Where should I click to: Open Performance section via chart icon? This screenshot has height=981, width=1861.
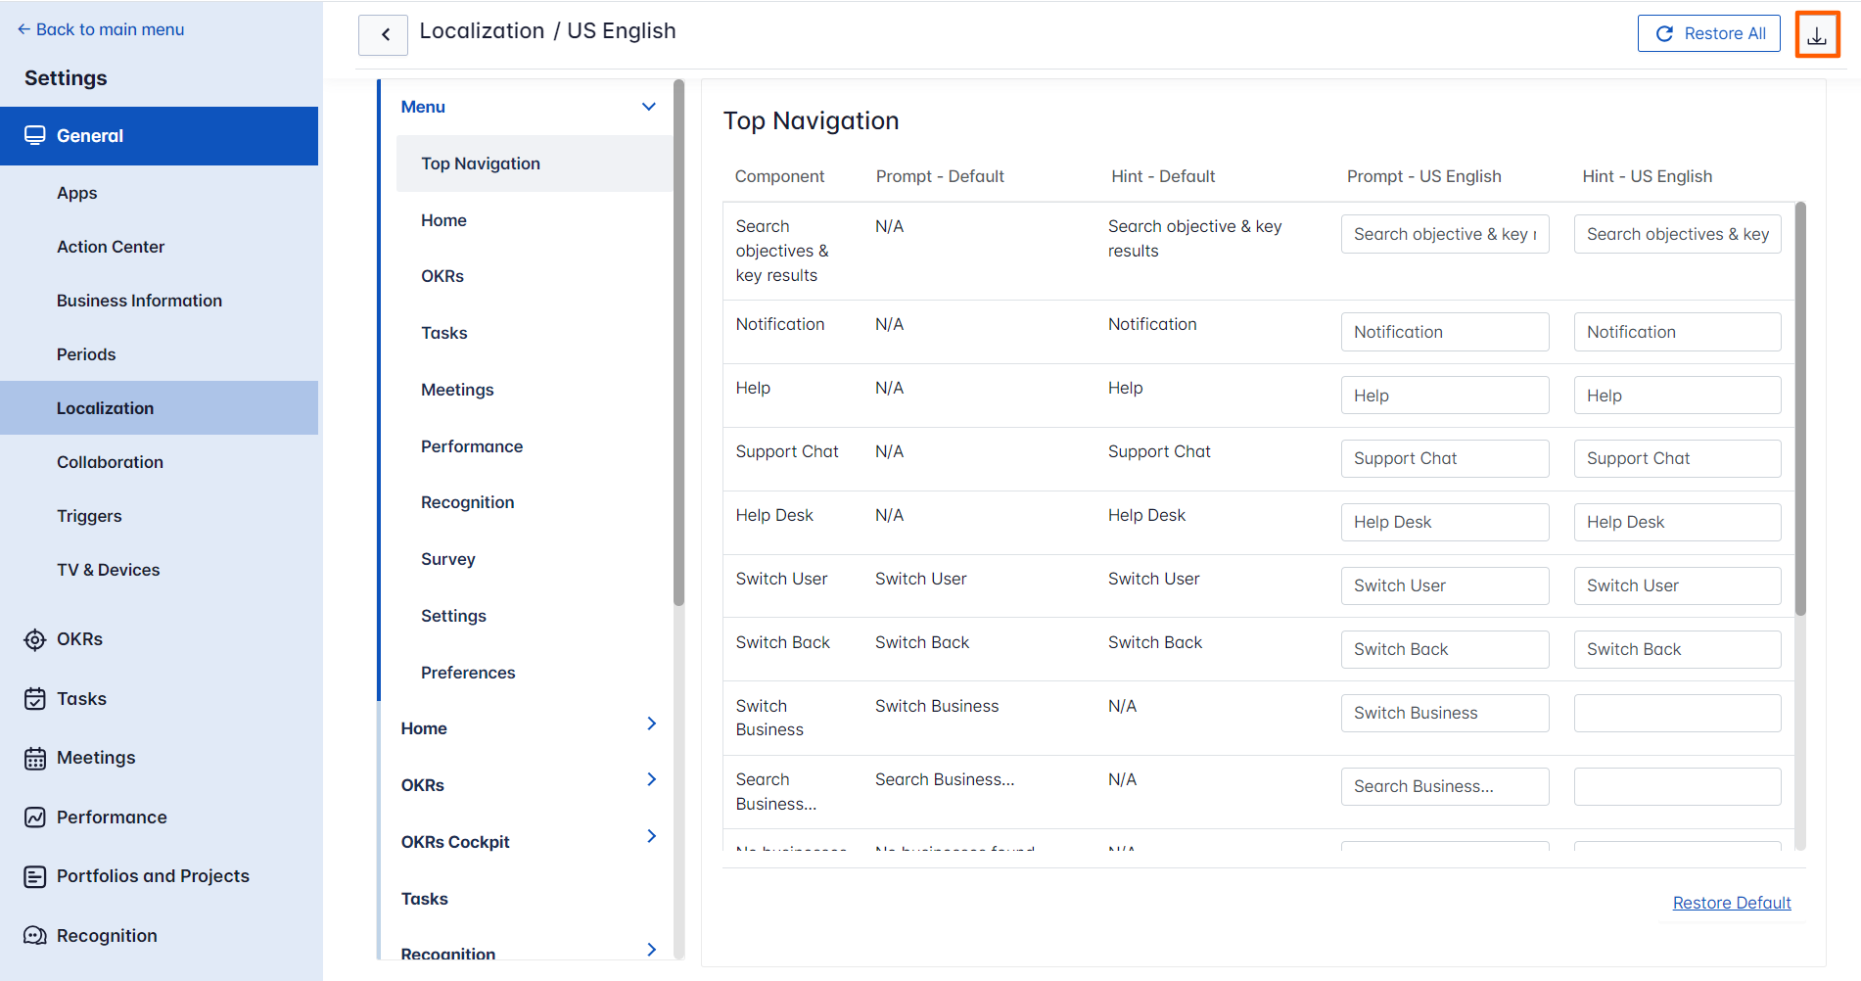click(35, 817)
